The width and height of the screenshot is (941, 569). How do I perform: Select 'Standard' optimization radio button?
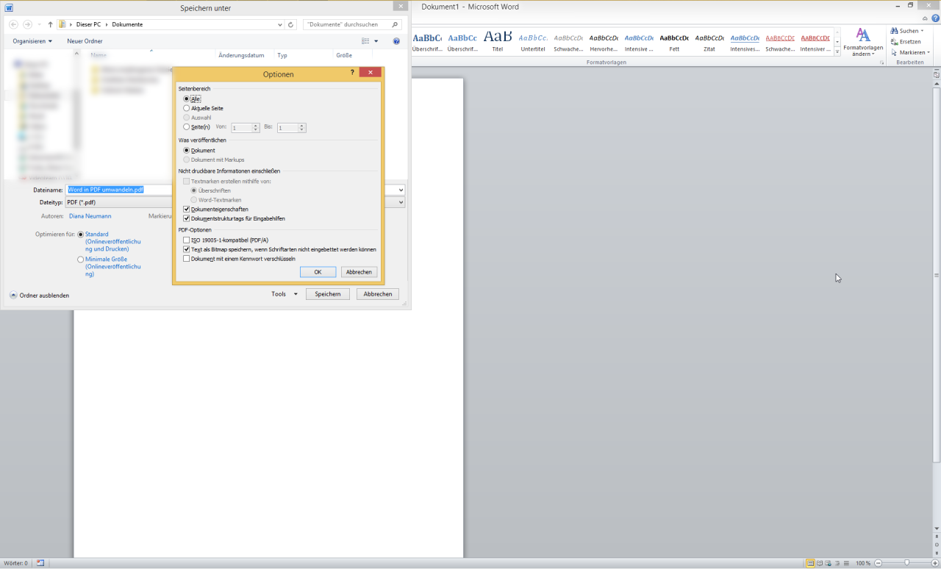[81, 235]
